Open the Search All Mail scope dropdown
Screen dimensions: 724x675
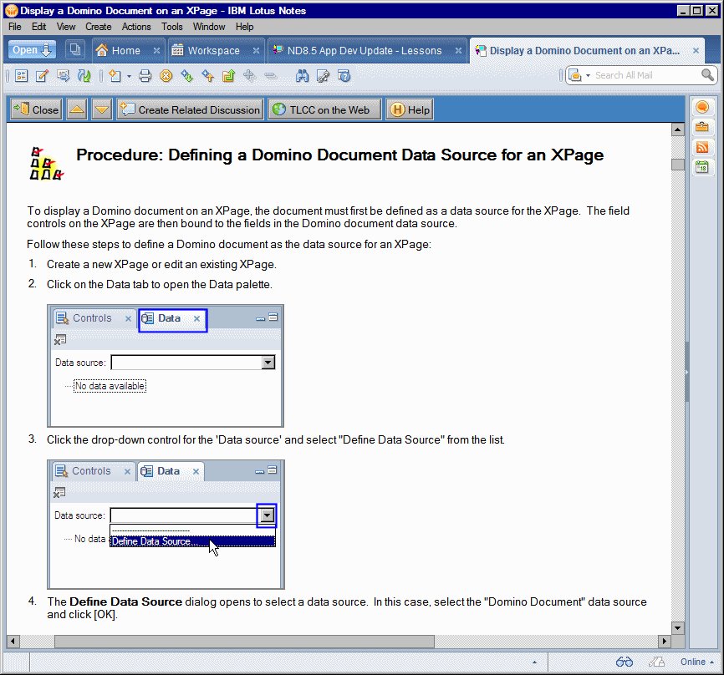588,75
